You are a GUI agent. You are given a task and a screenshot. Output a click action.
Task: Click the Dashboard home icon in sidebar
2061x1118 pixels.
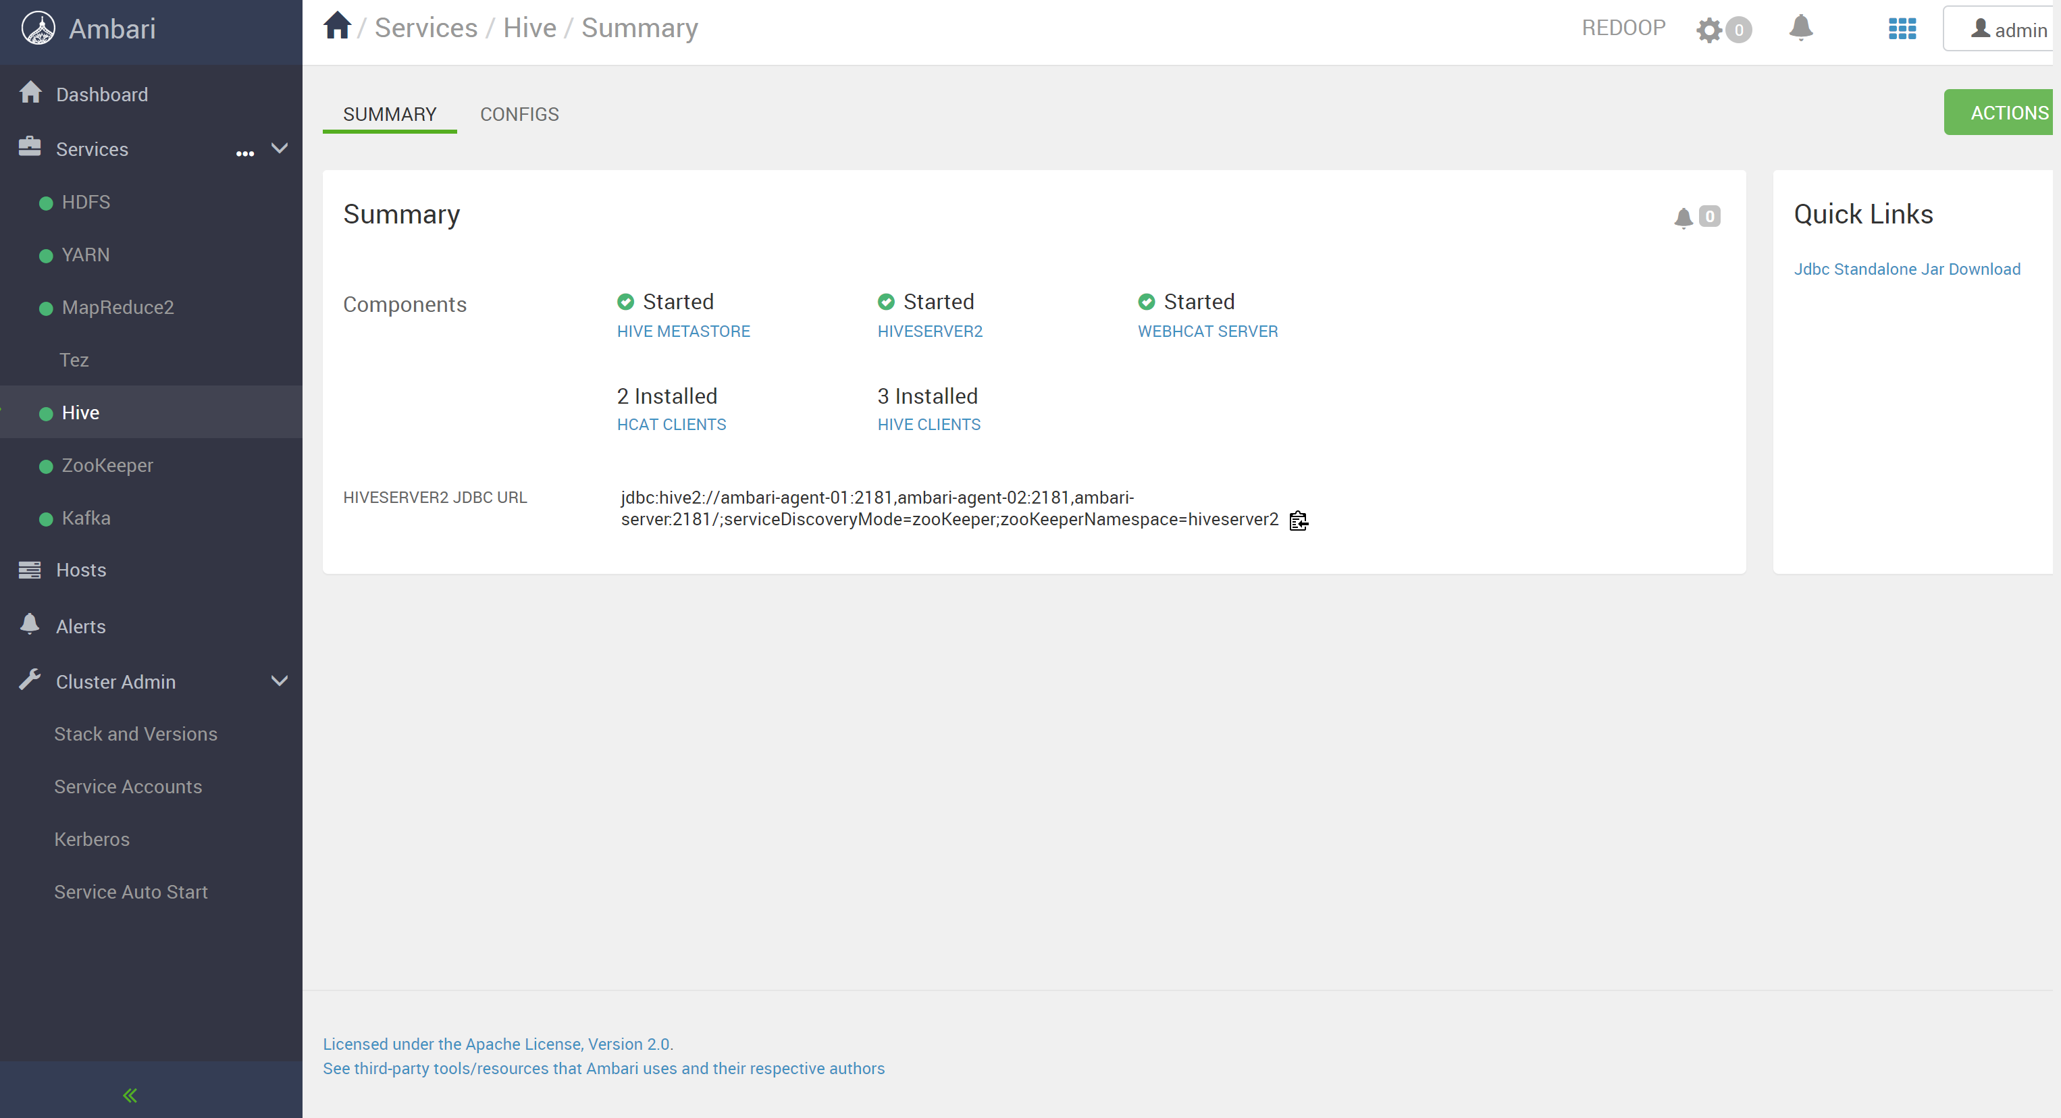click(x=30, y=92)
